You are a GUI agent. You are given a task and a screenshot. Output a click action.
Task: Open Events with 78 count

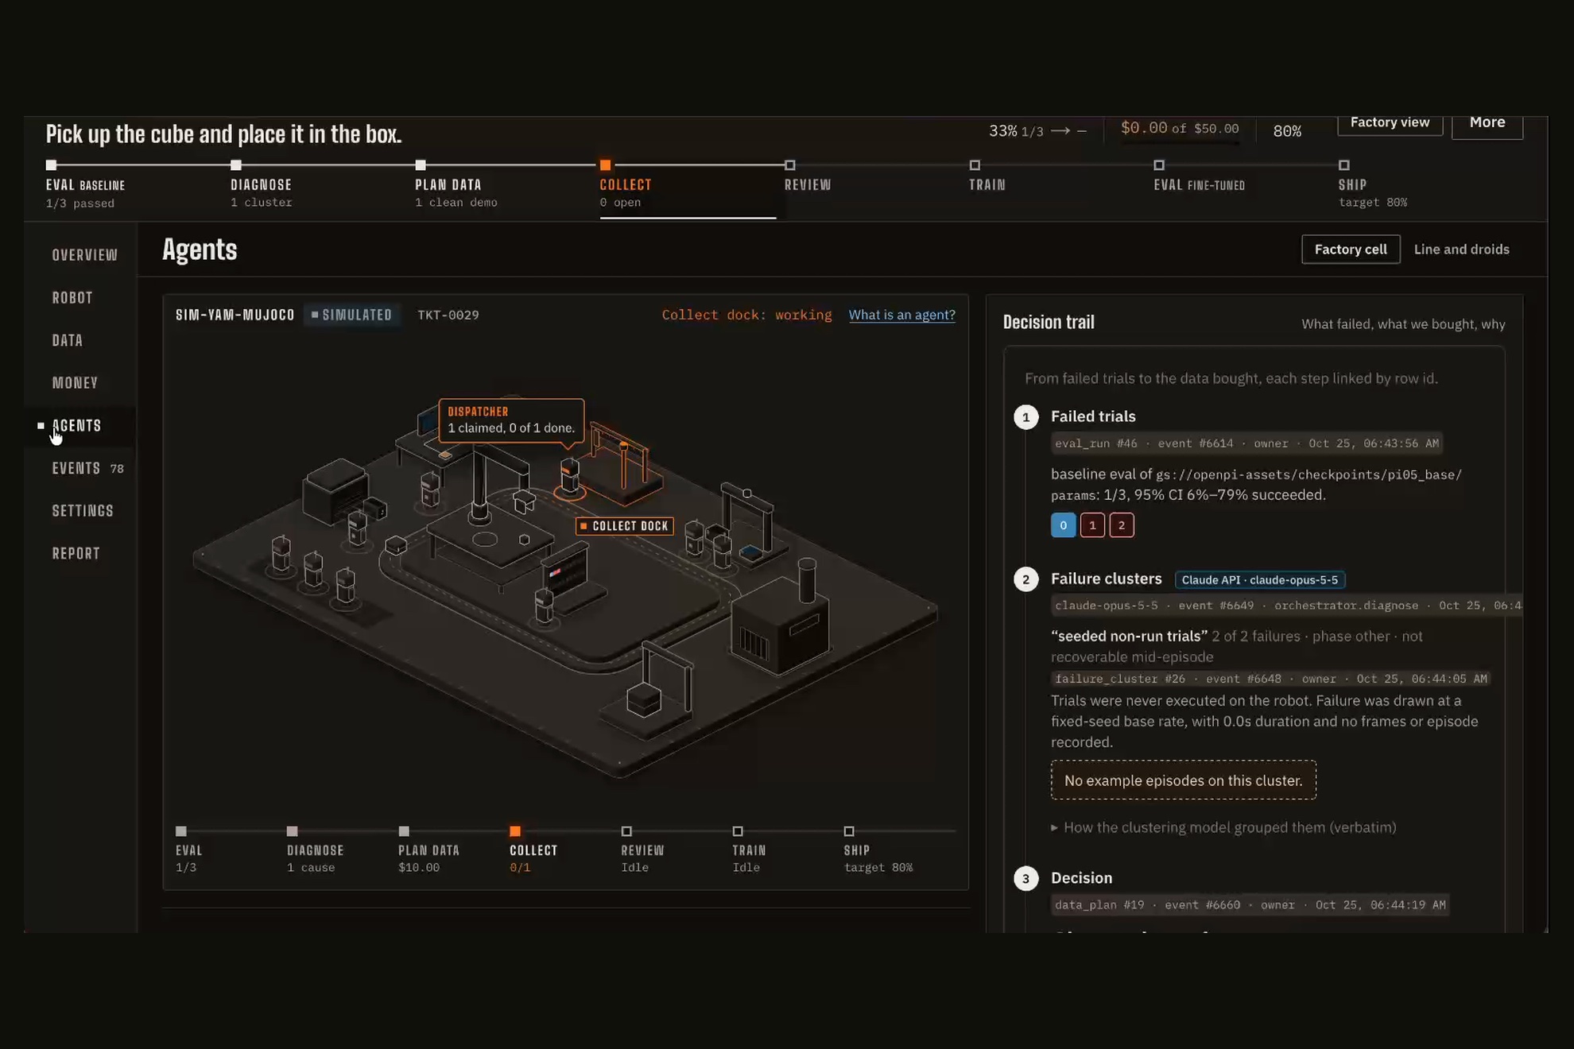point(87,468)
